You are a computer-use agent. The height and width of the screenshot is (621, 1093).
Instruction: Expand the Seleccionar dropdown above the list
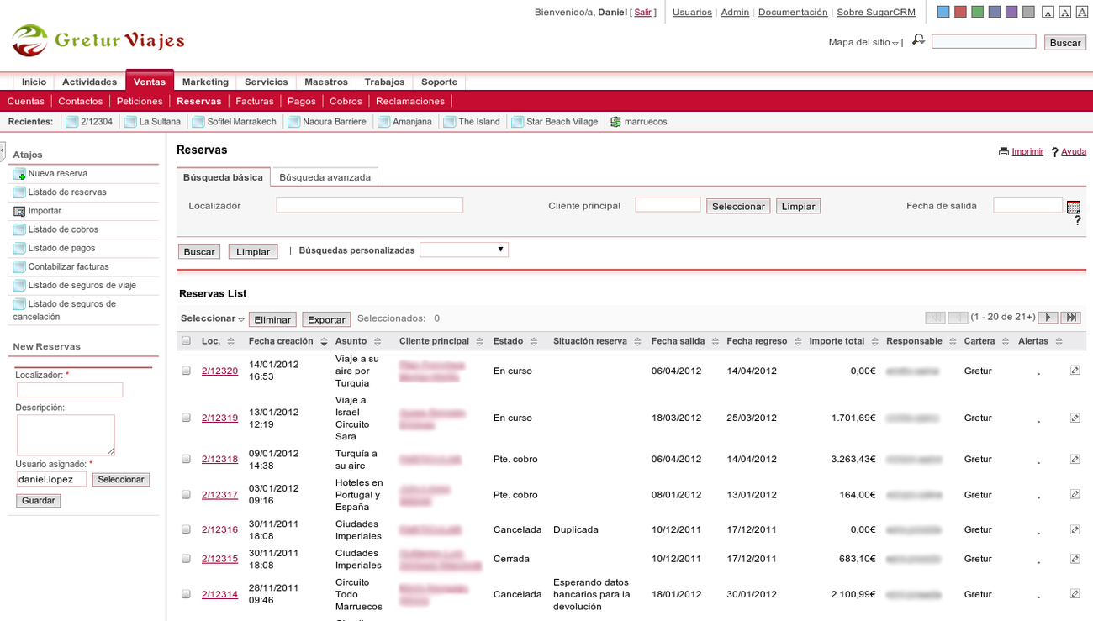tap(212, 318)
